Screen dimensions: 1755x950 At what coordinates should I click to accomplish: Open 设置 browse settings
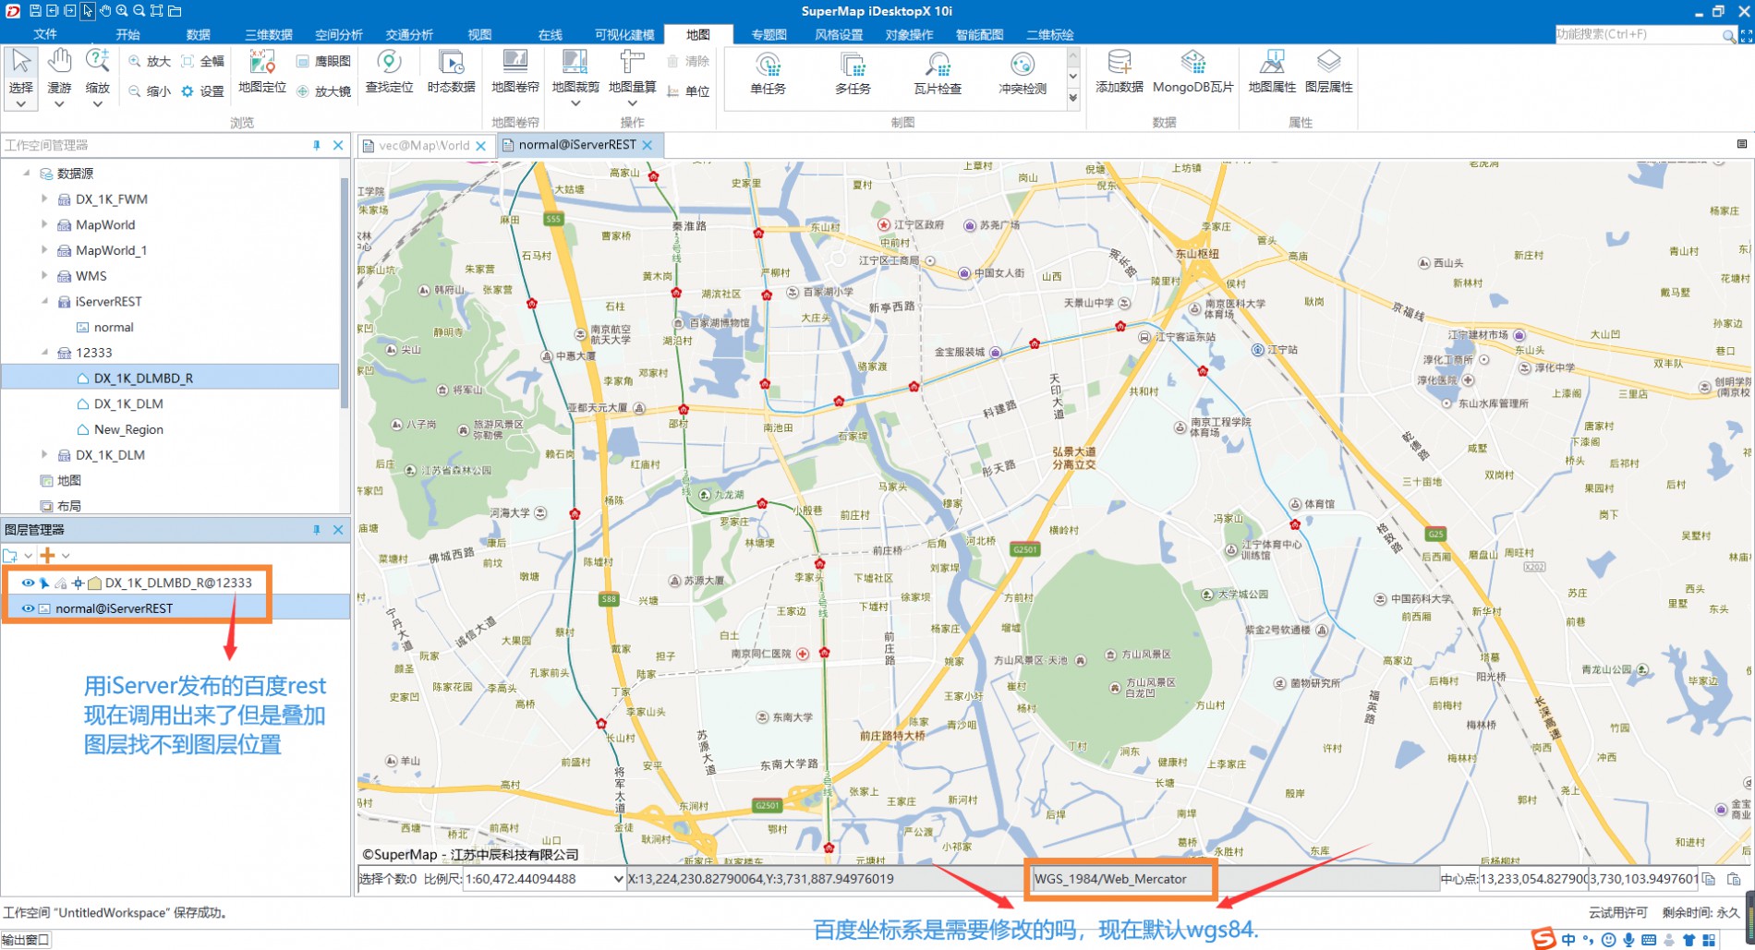(x=203, y=91)
